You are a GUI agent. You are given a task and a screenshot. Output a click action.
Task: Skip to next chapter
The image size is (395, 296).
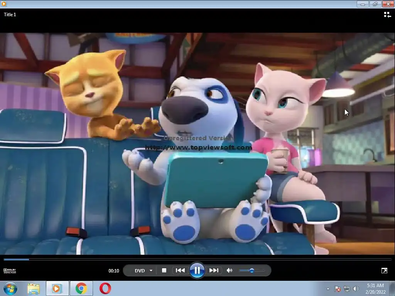pos(214,270)
